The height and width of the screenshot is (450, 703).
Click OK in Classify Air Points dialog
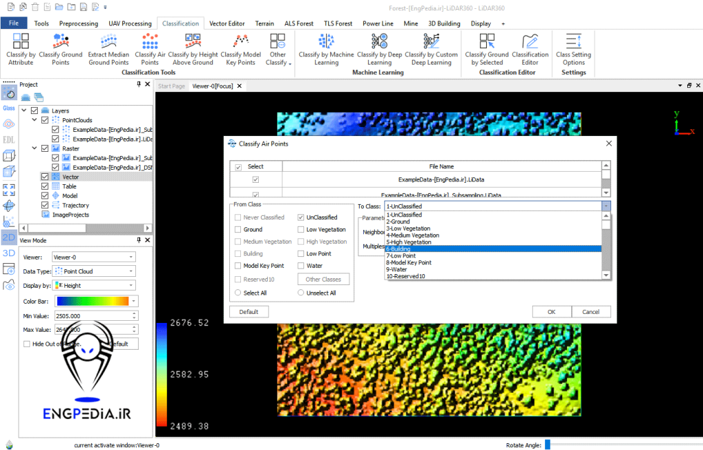[551, 312]
